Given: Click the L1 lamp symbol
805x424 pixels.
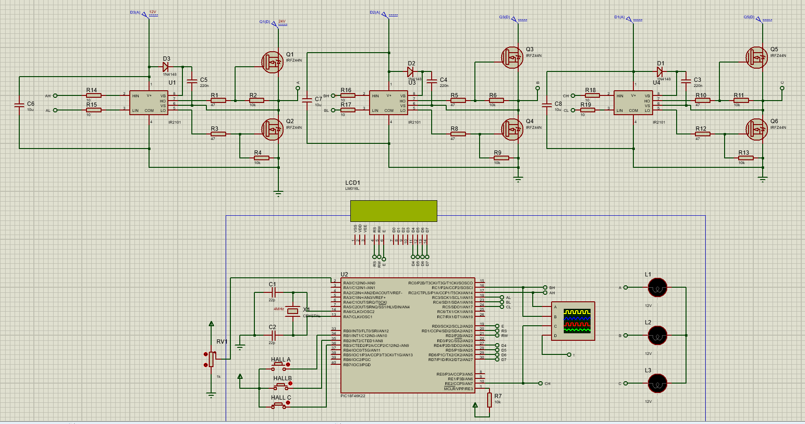Looking at the screenshot, I should (657, 288).
